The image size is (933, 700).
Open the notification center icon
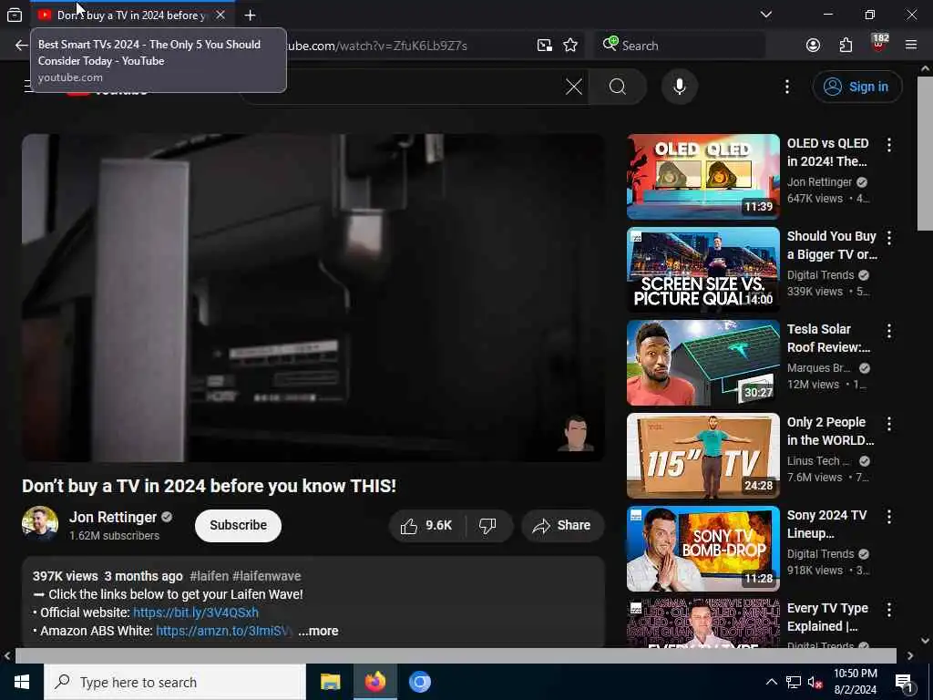(x=904, y=683)
